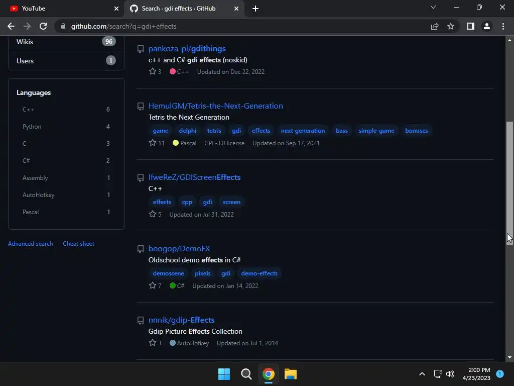
Task: Show hidden system tray icons
Action: pyautogui.click(x=422, y=374)
